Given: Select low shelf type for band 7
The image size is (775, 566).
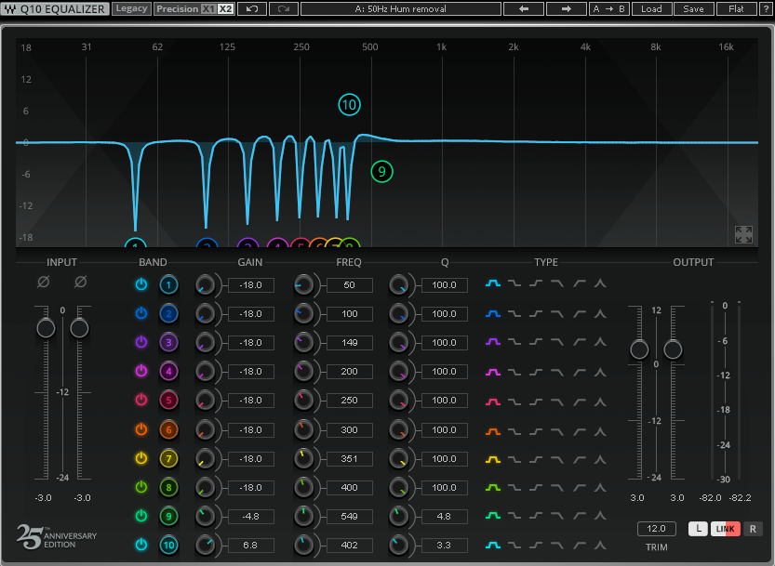Looking at the screenshot, I should pyautogui.click(x=514, y=460).
